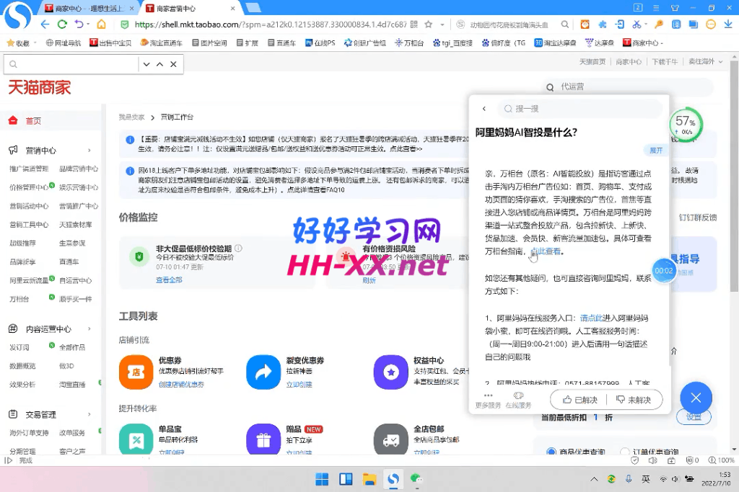Image resolution: width=739 pixels, height=492 pixels.
Task: Open the 卖往海外 dropdown in top links
Action: click(x=706, y=62)
